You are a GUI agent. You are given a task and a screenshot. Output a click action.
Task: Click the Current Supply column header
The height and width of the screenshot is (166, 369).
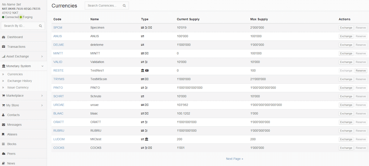(x=188, y=19)
